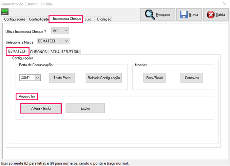
Task: Click the Altera / Inclui button
Action: tap(41, 108)
